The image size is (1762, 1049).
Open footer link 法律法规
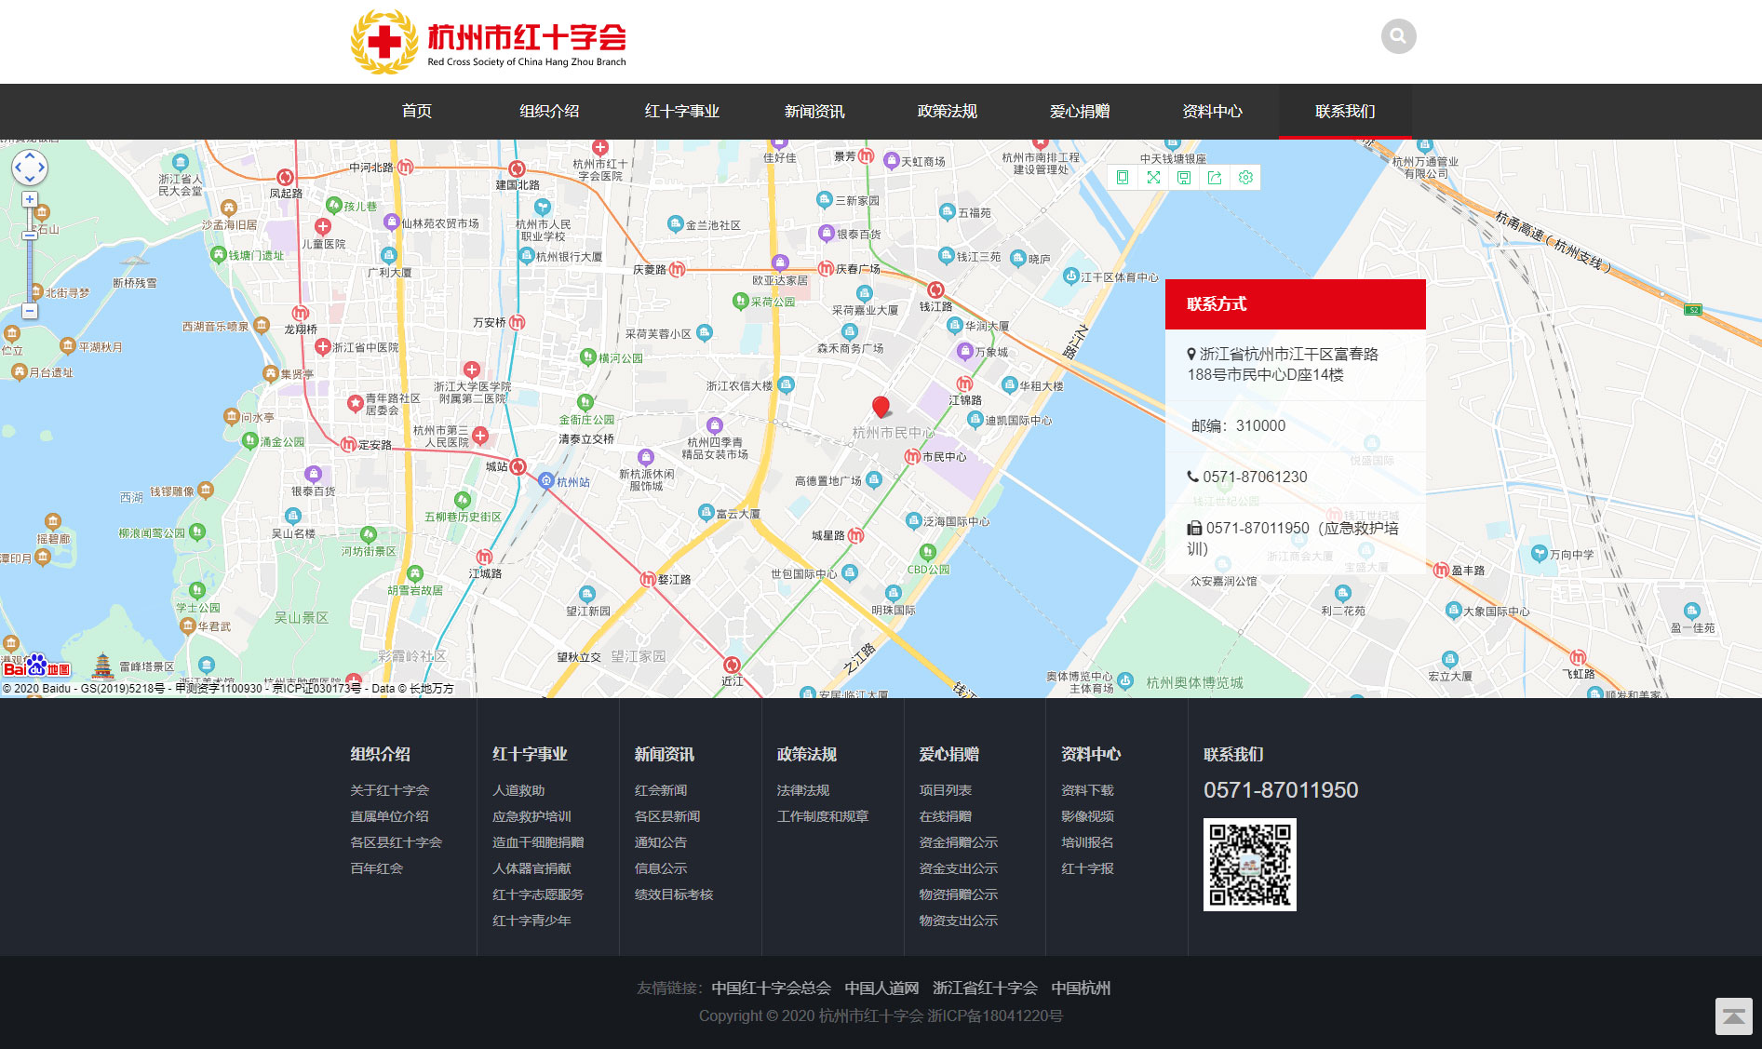(803, 790)
